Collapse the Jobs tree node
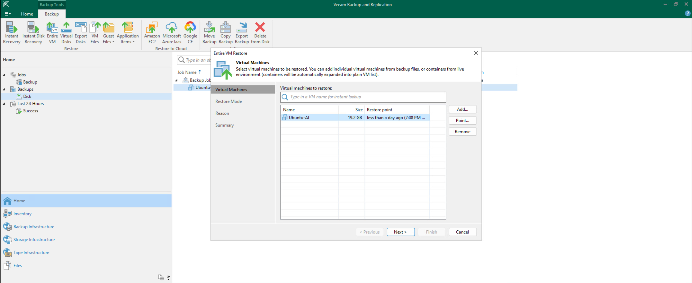Screen dimensions: 692x283 (x=4, y=75)
